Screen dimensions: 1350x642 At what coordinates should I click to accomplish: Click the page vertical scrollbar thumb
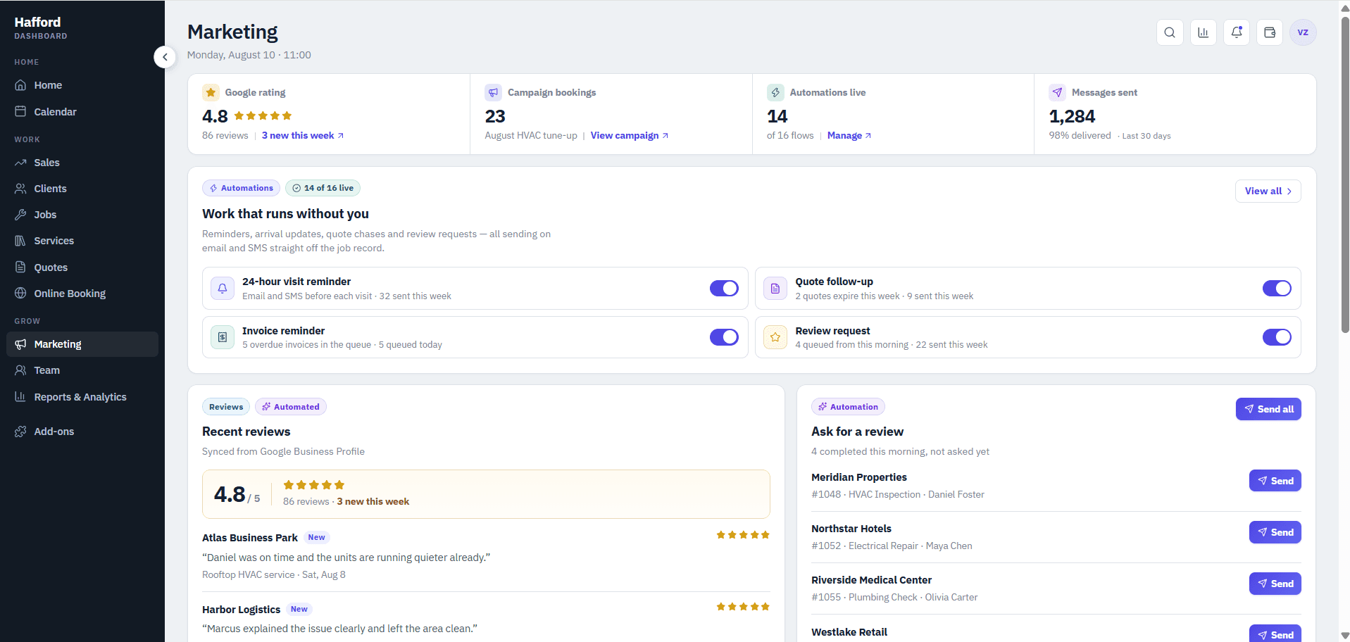tap(1345, 174)
